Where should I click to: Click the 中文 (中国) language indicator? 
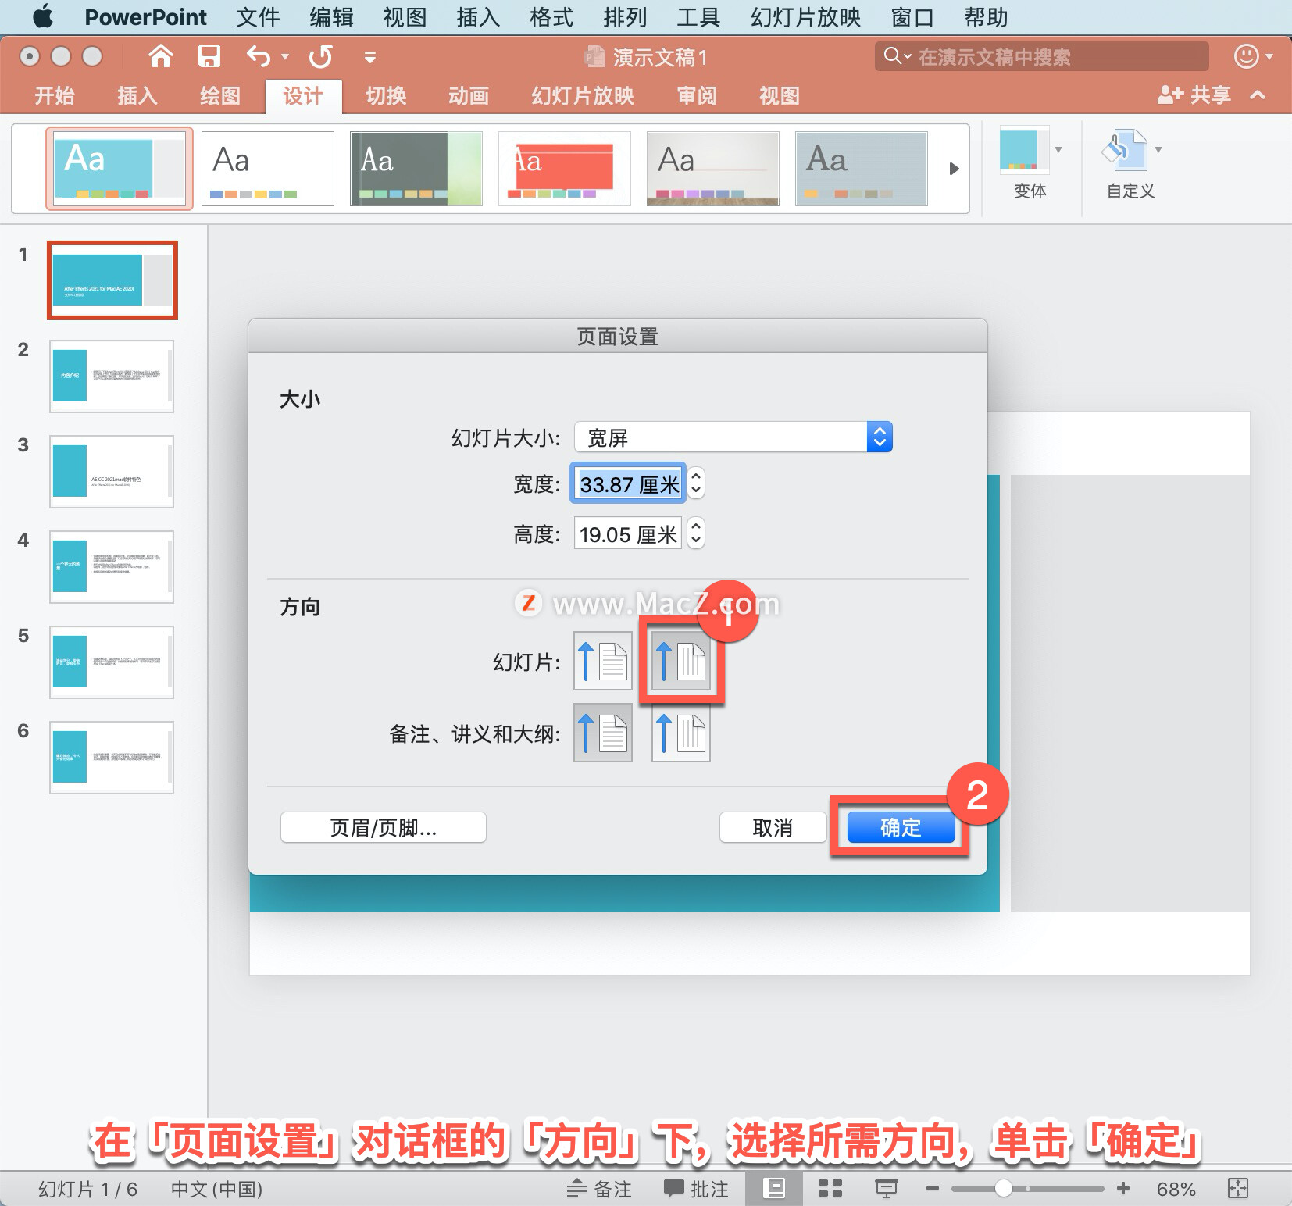click(x=216, y=1189)
